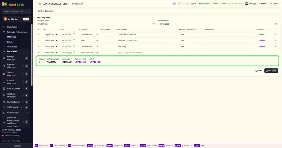This screenshot has height=148, width=282.
Task: Open JANTA MEDICAL STORE company switcher
Action: tap(53, 4)
